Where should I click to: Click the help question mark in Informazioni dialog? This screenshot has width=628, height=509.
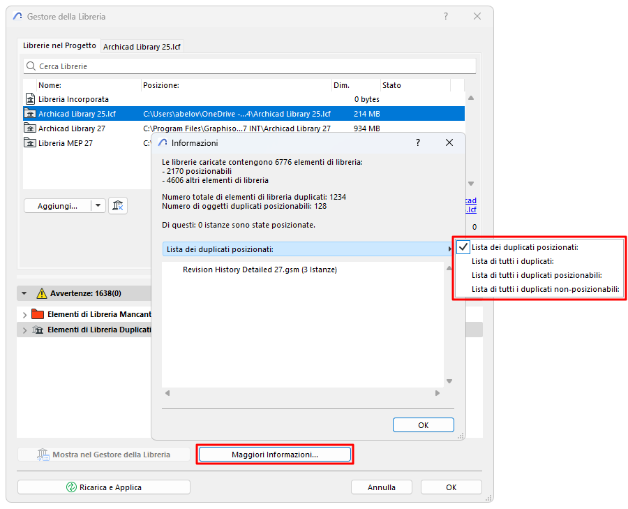coord(418,142)
